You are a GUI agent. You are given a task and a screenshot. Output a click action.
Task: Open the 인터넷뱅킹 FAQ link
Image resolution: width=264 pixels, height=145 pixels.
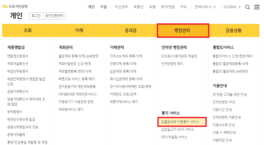(x=224, y=102)
